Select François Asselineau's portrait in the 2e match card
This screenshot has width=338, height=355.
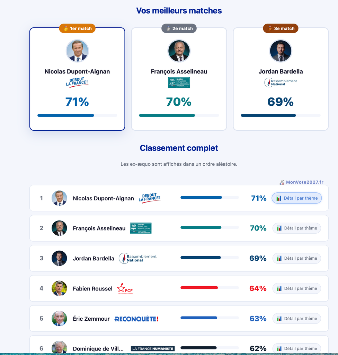(x=179, y=51)
